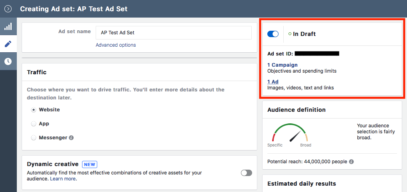The height and width of the screenshot is (192, 407).
Task: Pick the Messenger traffic radio option
Action: pos(34,138)
